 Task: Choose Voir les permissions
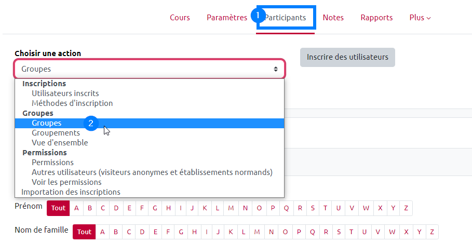point(66,182)
